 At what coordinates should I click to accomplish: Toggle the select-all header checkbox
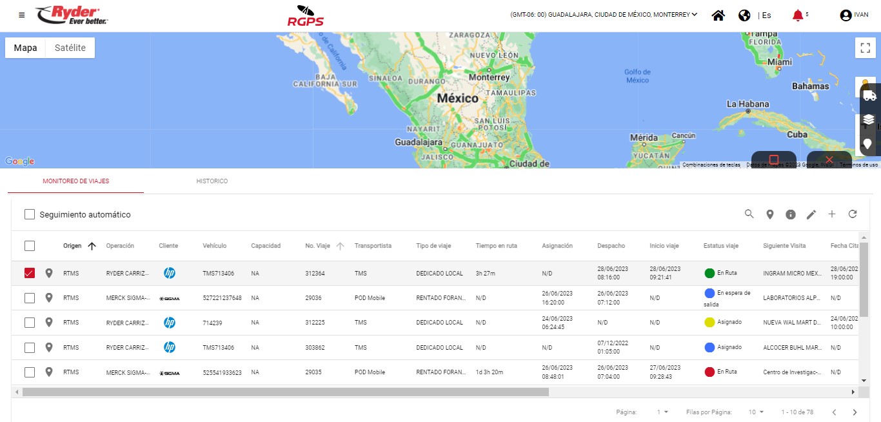(30, 246)
